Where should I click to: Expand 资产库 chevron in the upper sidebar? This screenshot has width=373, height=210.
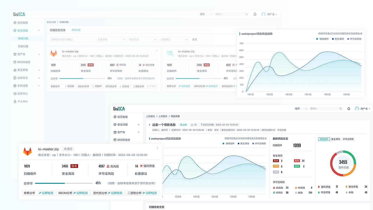click(x=39, y=54)
